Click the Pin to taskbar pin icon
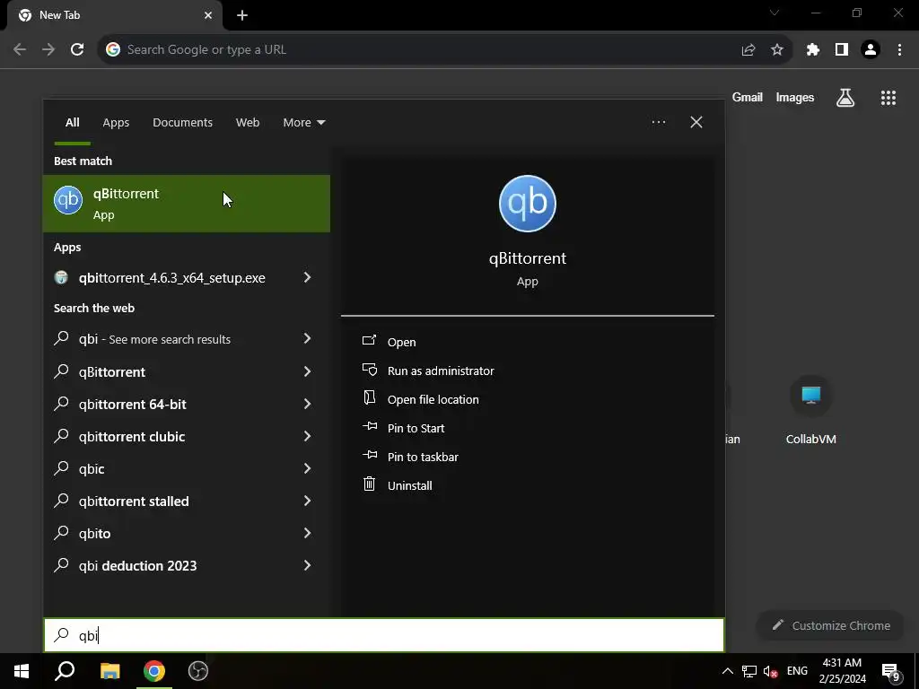Viewport: 919px width, 689px height. point(369,455)
